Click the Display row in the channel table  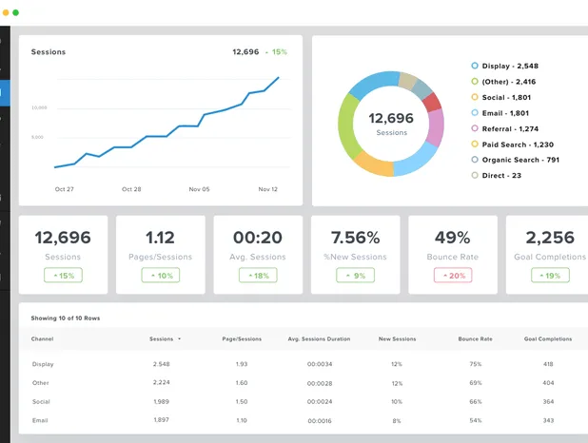coord(303,364)
